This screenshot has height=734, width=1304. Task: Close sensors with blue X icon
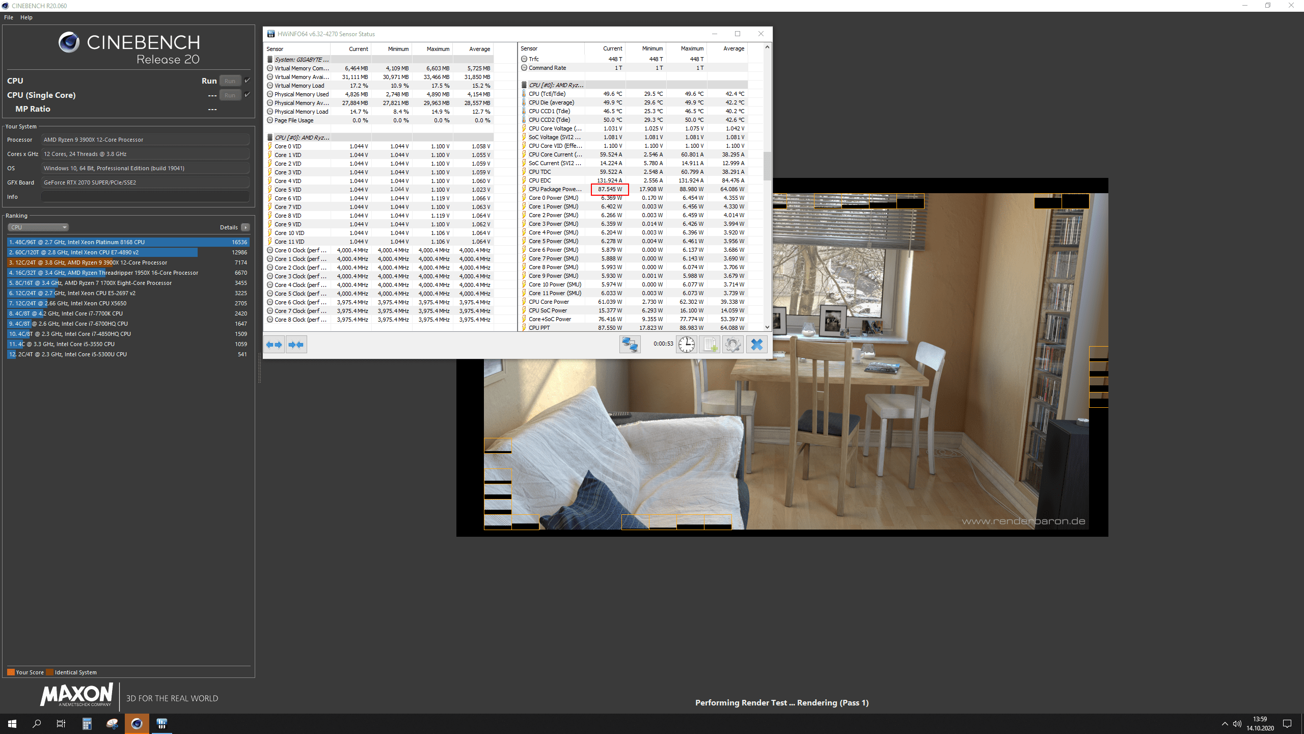pos(756,345)
